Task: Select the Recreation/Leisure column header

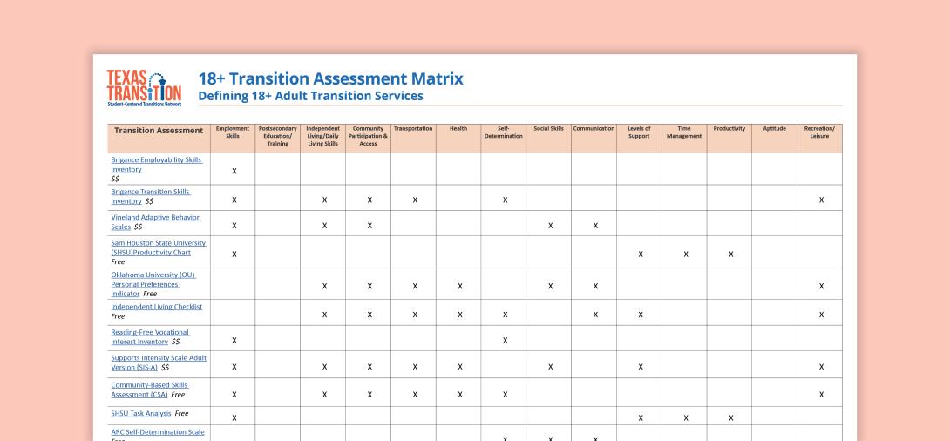Action: pos(819,132)
